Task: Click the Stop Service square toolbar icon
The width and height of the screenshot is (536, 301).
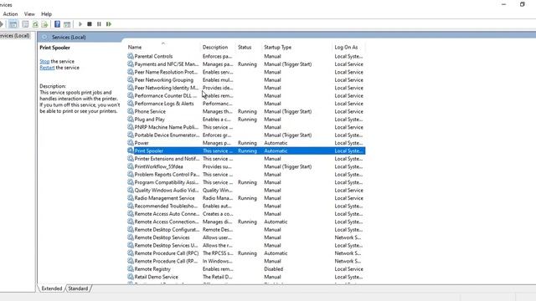Action: (90, 24)
